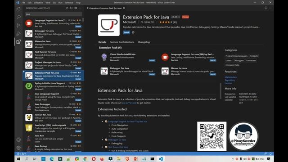The height and width of the screenshot is (162, 288).
Task: Open the Repository resource link
Action: click(x=230, y=80)
